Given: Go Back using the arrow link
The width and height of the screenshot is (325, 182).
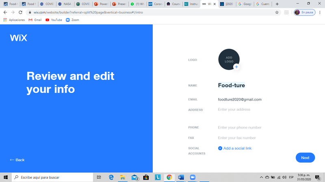Looking at the screenshot, I should (17, 160).
